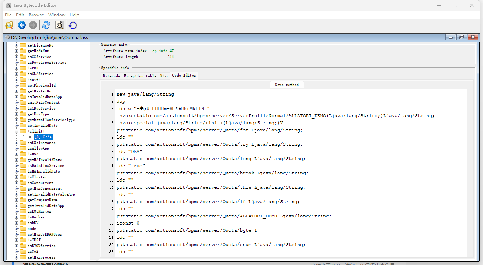Image resolution: width=483 pixels, height=265 pixels.
Task: Select the Code Editor tab
Action: [184, 76]
